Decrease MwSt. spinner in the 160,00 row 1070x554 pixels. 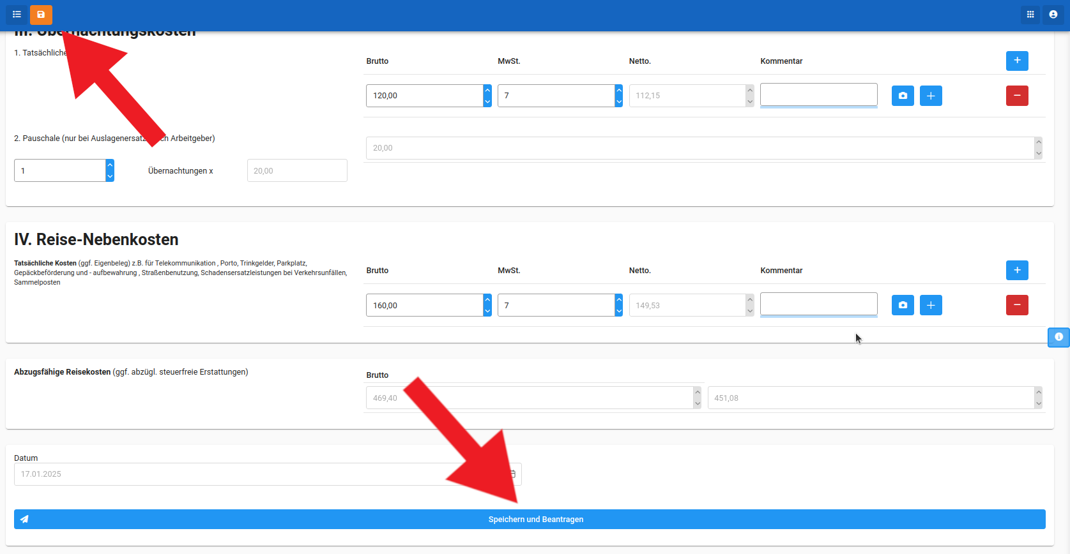click(619, 311)
